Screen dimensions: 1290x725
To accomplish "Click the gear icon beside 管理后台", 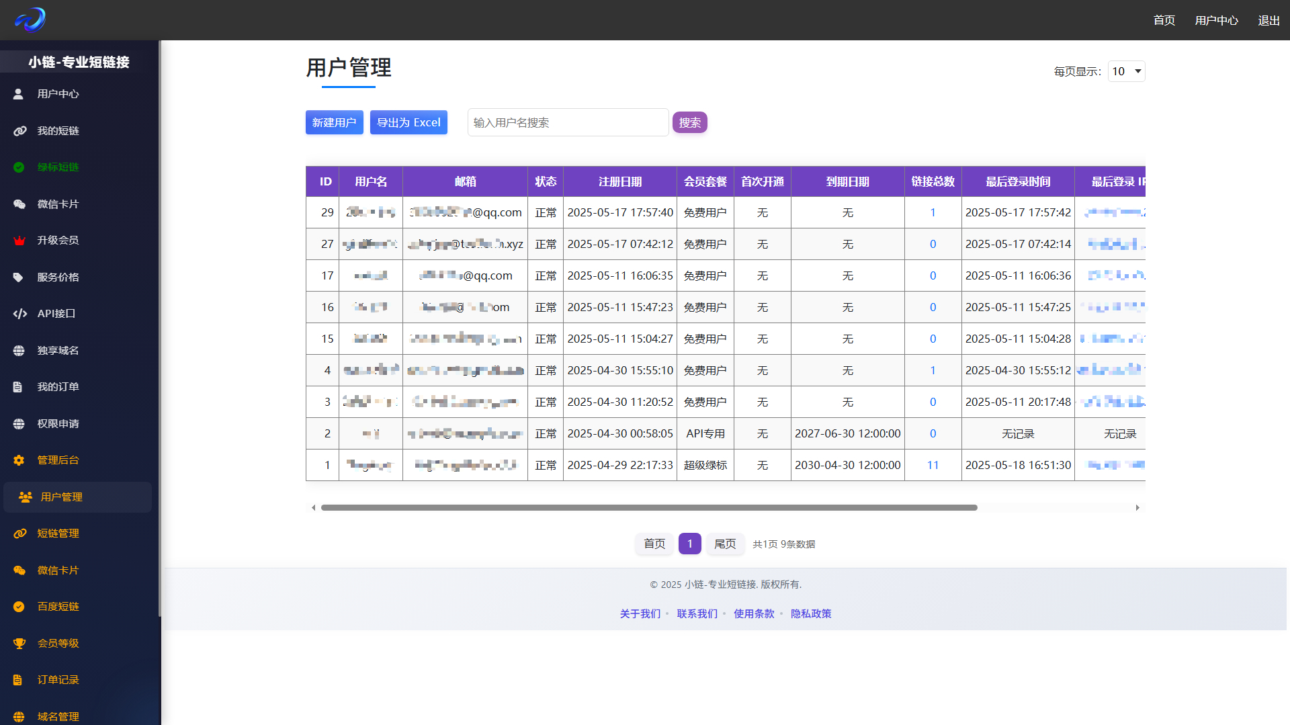I will click(x=19, y=460).
